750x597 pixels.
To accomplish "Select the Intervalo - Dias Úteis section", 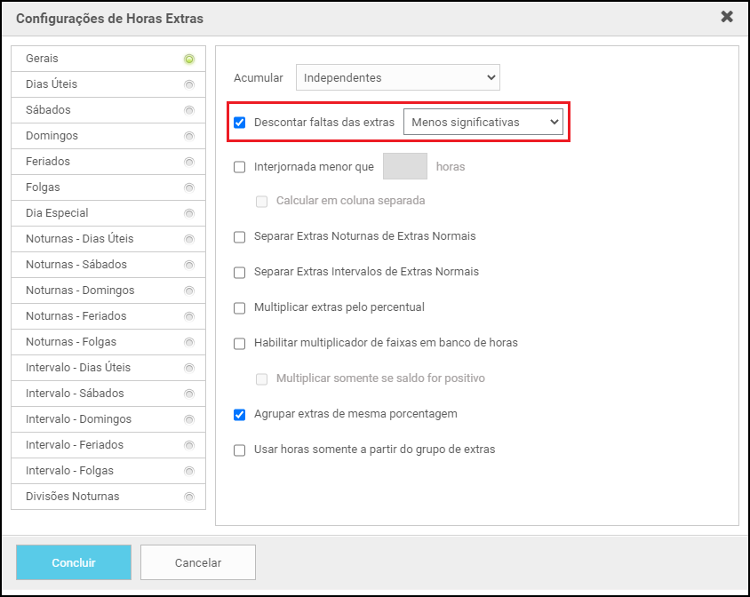I will click(78, 368).
